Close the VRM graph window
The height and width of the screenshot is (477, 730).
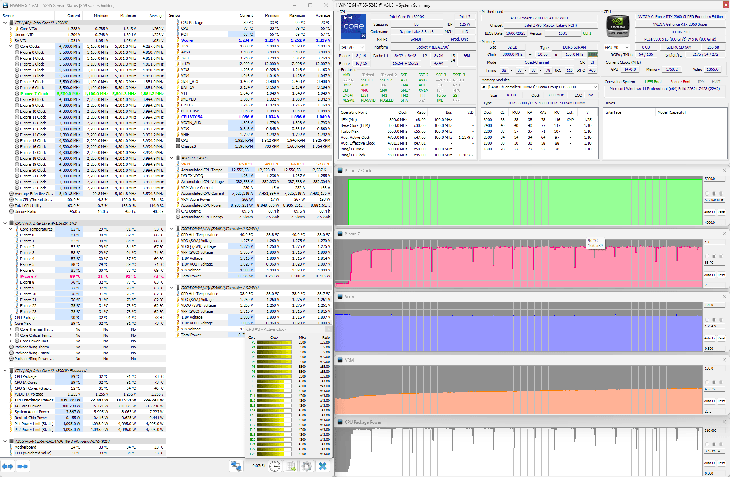coord(724,360)
